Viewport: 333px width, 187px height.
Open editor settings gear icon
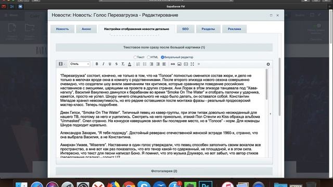[268, 64]
